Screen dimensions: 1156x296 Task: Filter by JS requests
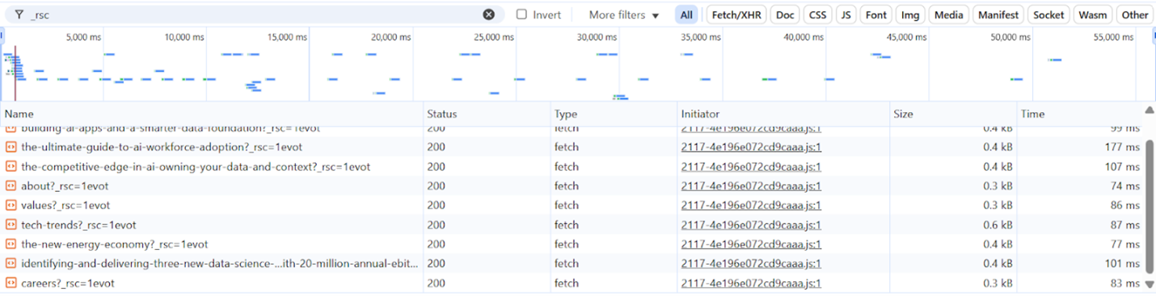click(846, 15)
